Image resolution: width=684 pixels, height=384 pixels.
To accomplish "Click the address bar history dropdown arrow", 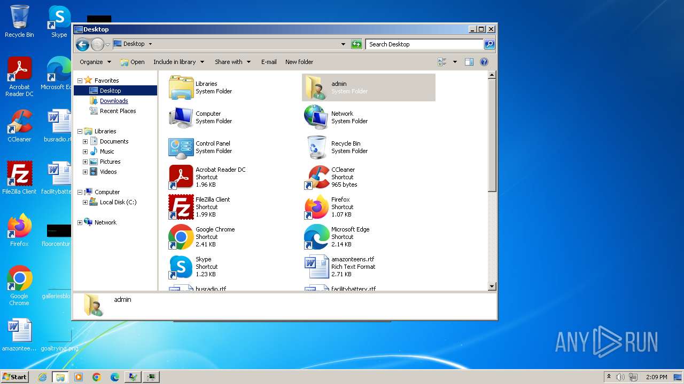I will (x=343, y=44).
